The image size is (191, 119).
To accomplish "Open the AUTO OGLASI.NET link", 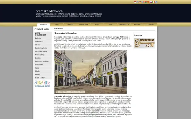I will point(43,34).
